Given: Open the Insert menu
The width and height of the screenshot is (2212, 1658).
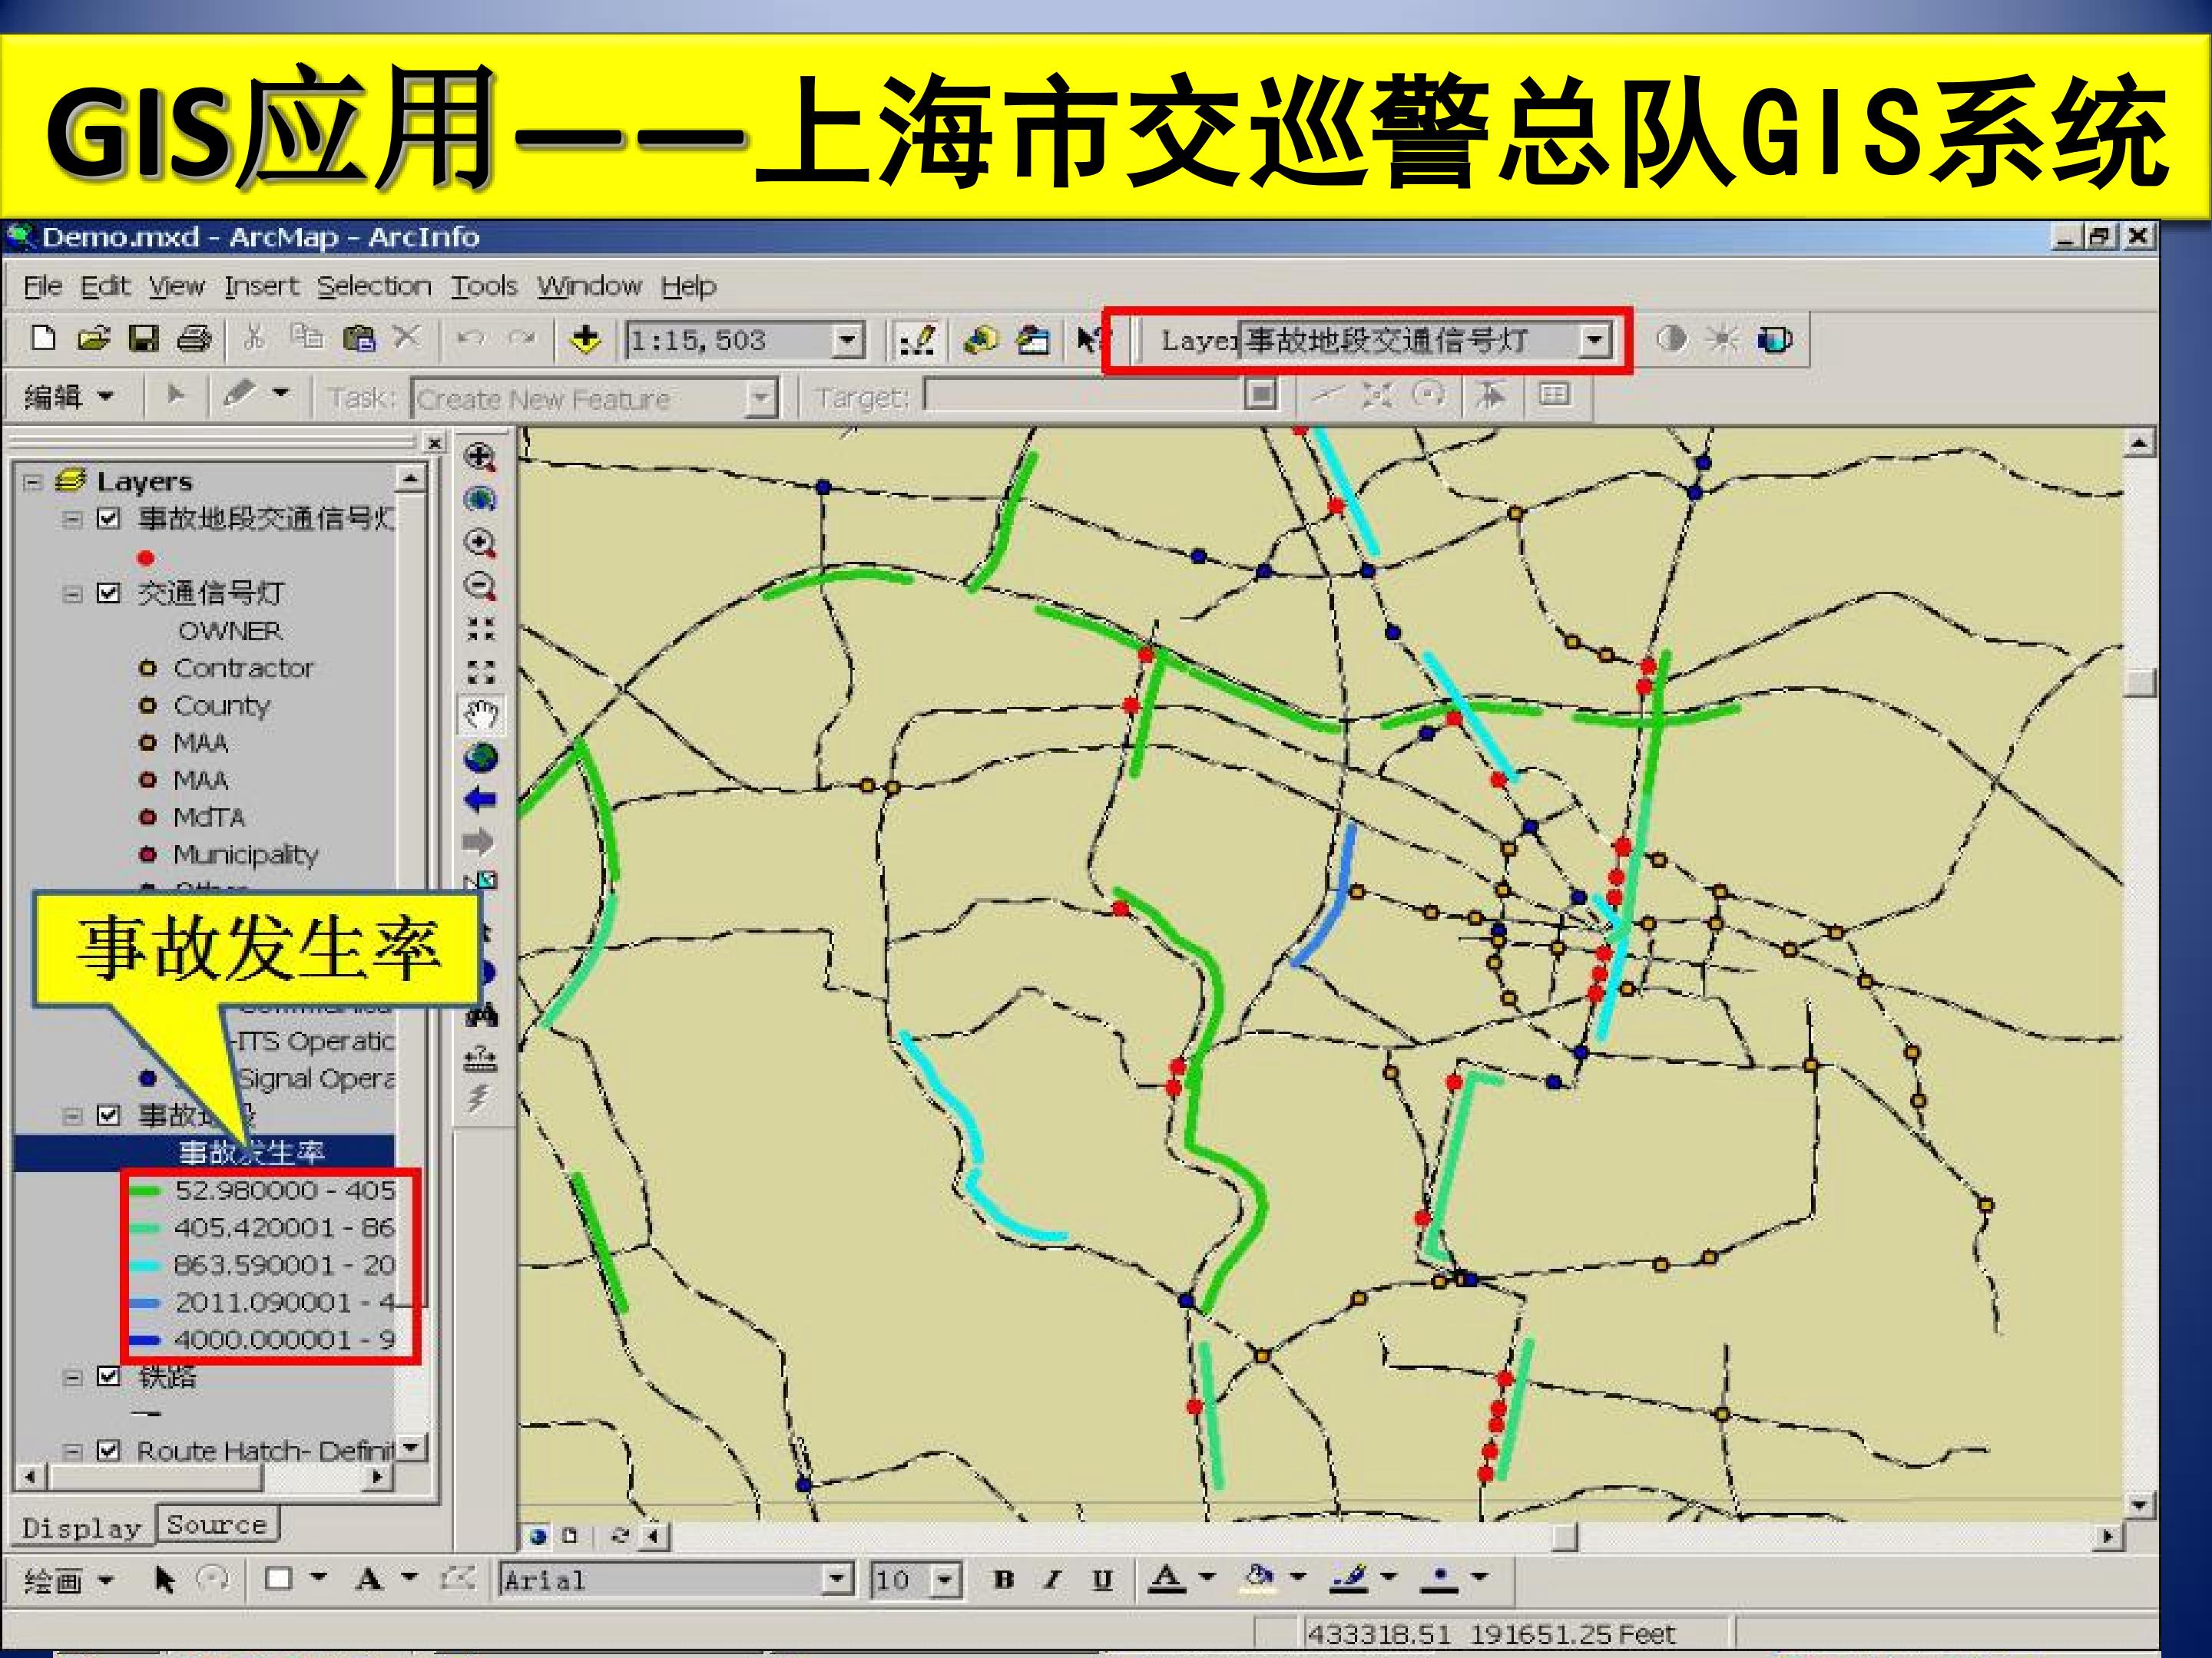Looking at the screenshot, I should 261,287.
